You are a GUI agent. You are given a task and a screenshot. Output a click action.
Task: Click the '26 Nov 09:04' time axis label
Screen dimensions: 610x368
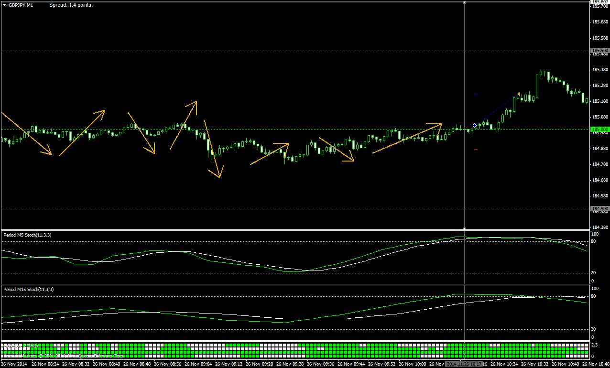tap(199, 364)
